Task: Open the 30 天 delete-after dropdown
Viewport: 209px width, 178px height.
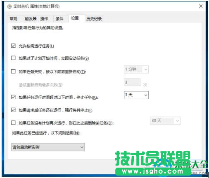Action: coord(165,121)
